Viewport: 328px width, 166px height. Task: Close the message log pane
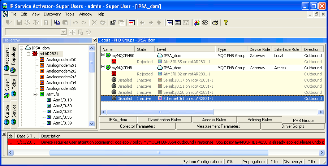point(4,133)
